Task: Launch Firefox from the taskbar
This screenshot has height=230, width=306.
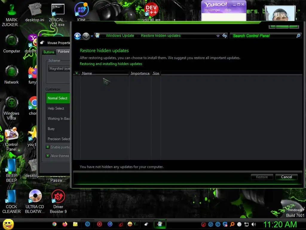Action: [x=65, y=224]
